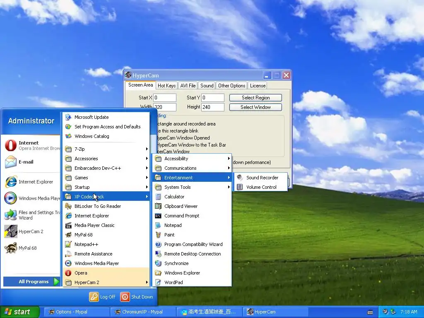424x318 pixels.
Task: Click the Start X input field
Action: tap(165, 98)
